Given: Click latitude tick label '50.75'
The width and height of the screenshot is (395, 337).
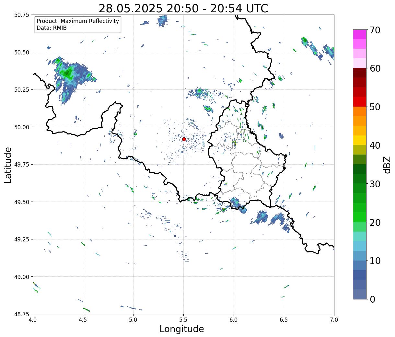Looking at the screenshot, I should coord(22,15).
